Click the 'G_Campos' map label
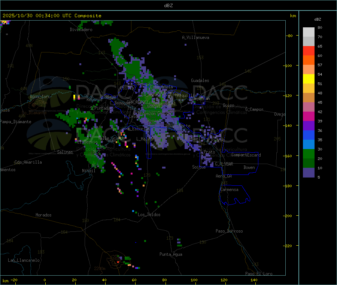 [254, 109]
